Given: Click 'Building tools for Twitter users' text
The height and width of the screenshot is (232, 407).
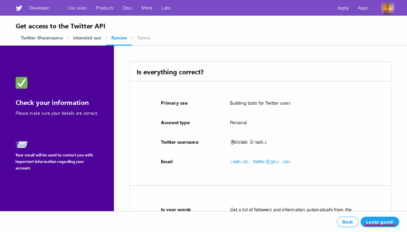Looking at the screenshot, I should 260,103.
